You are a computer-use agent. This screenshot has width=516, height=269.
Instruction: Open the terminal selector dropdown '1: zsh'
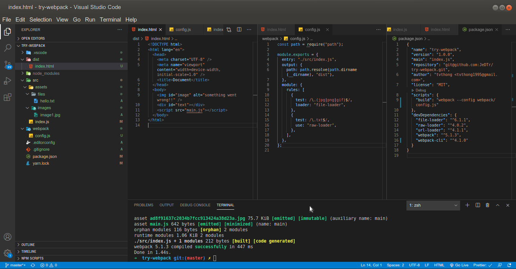[433, 205]
